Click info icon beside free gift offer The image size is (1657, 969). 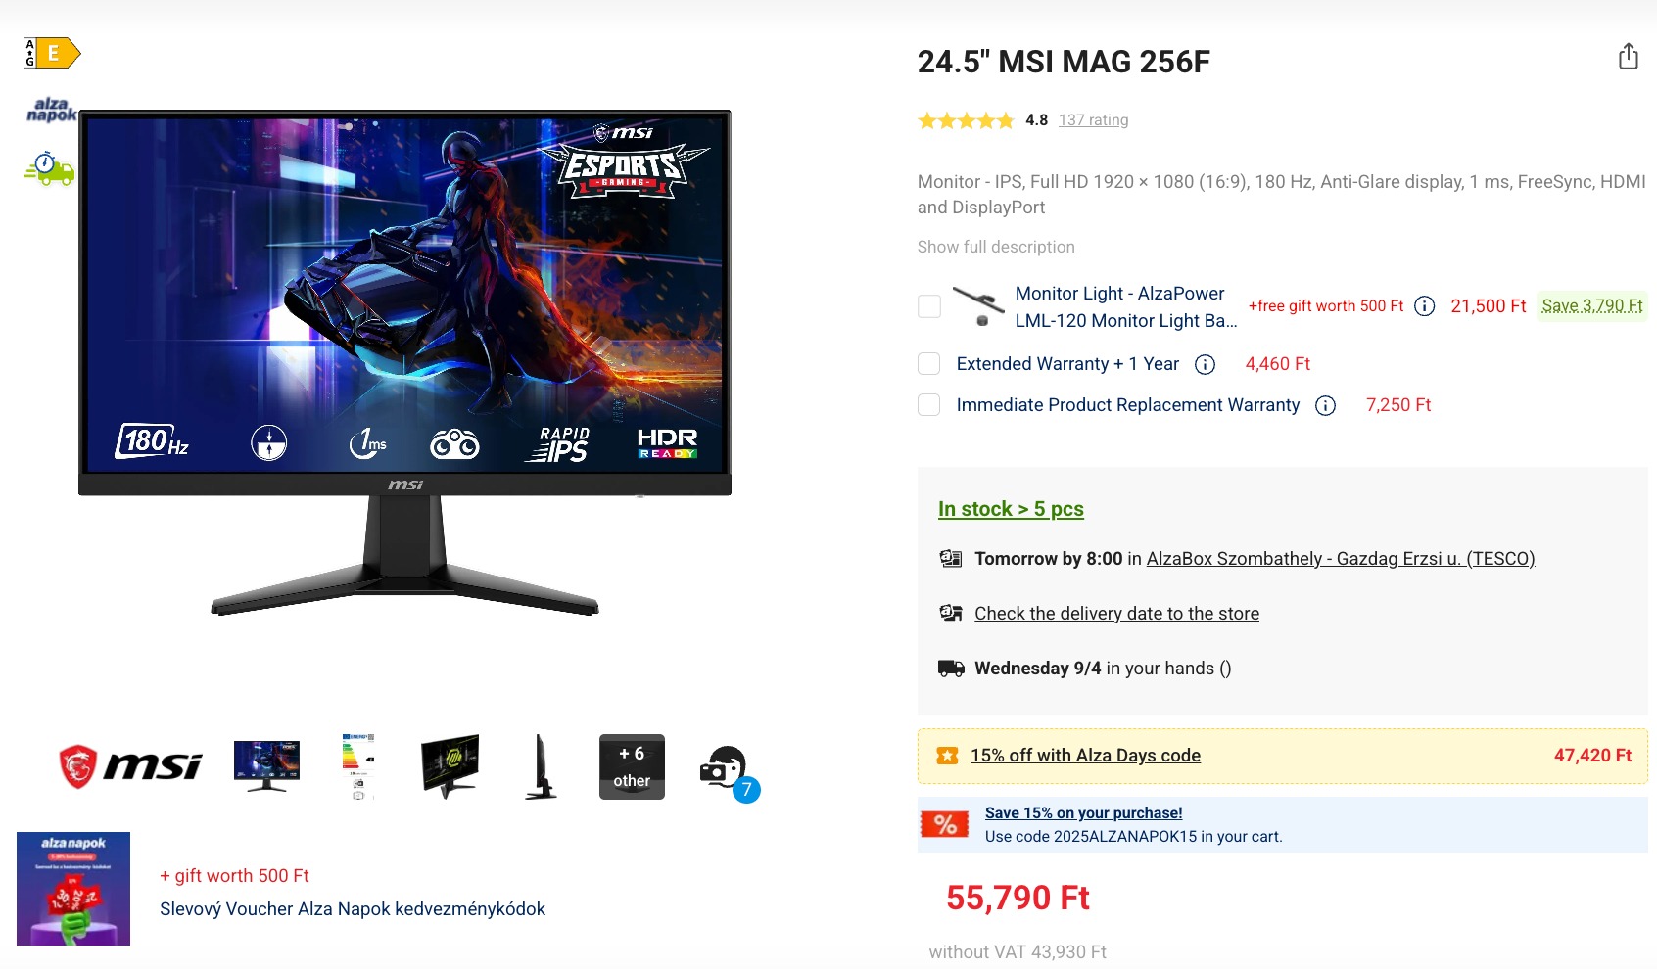[1425, 306]
